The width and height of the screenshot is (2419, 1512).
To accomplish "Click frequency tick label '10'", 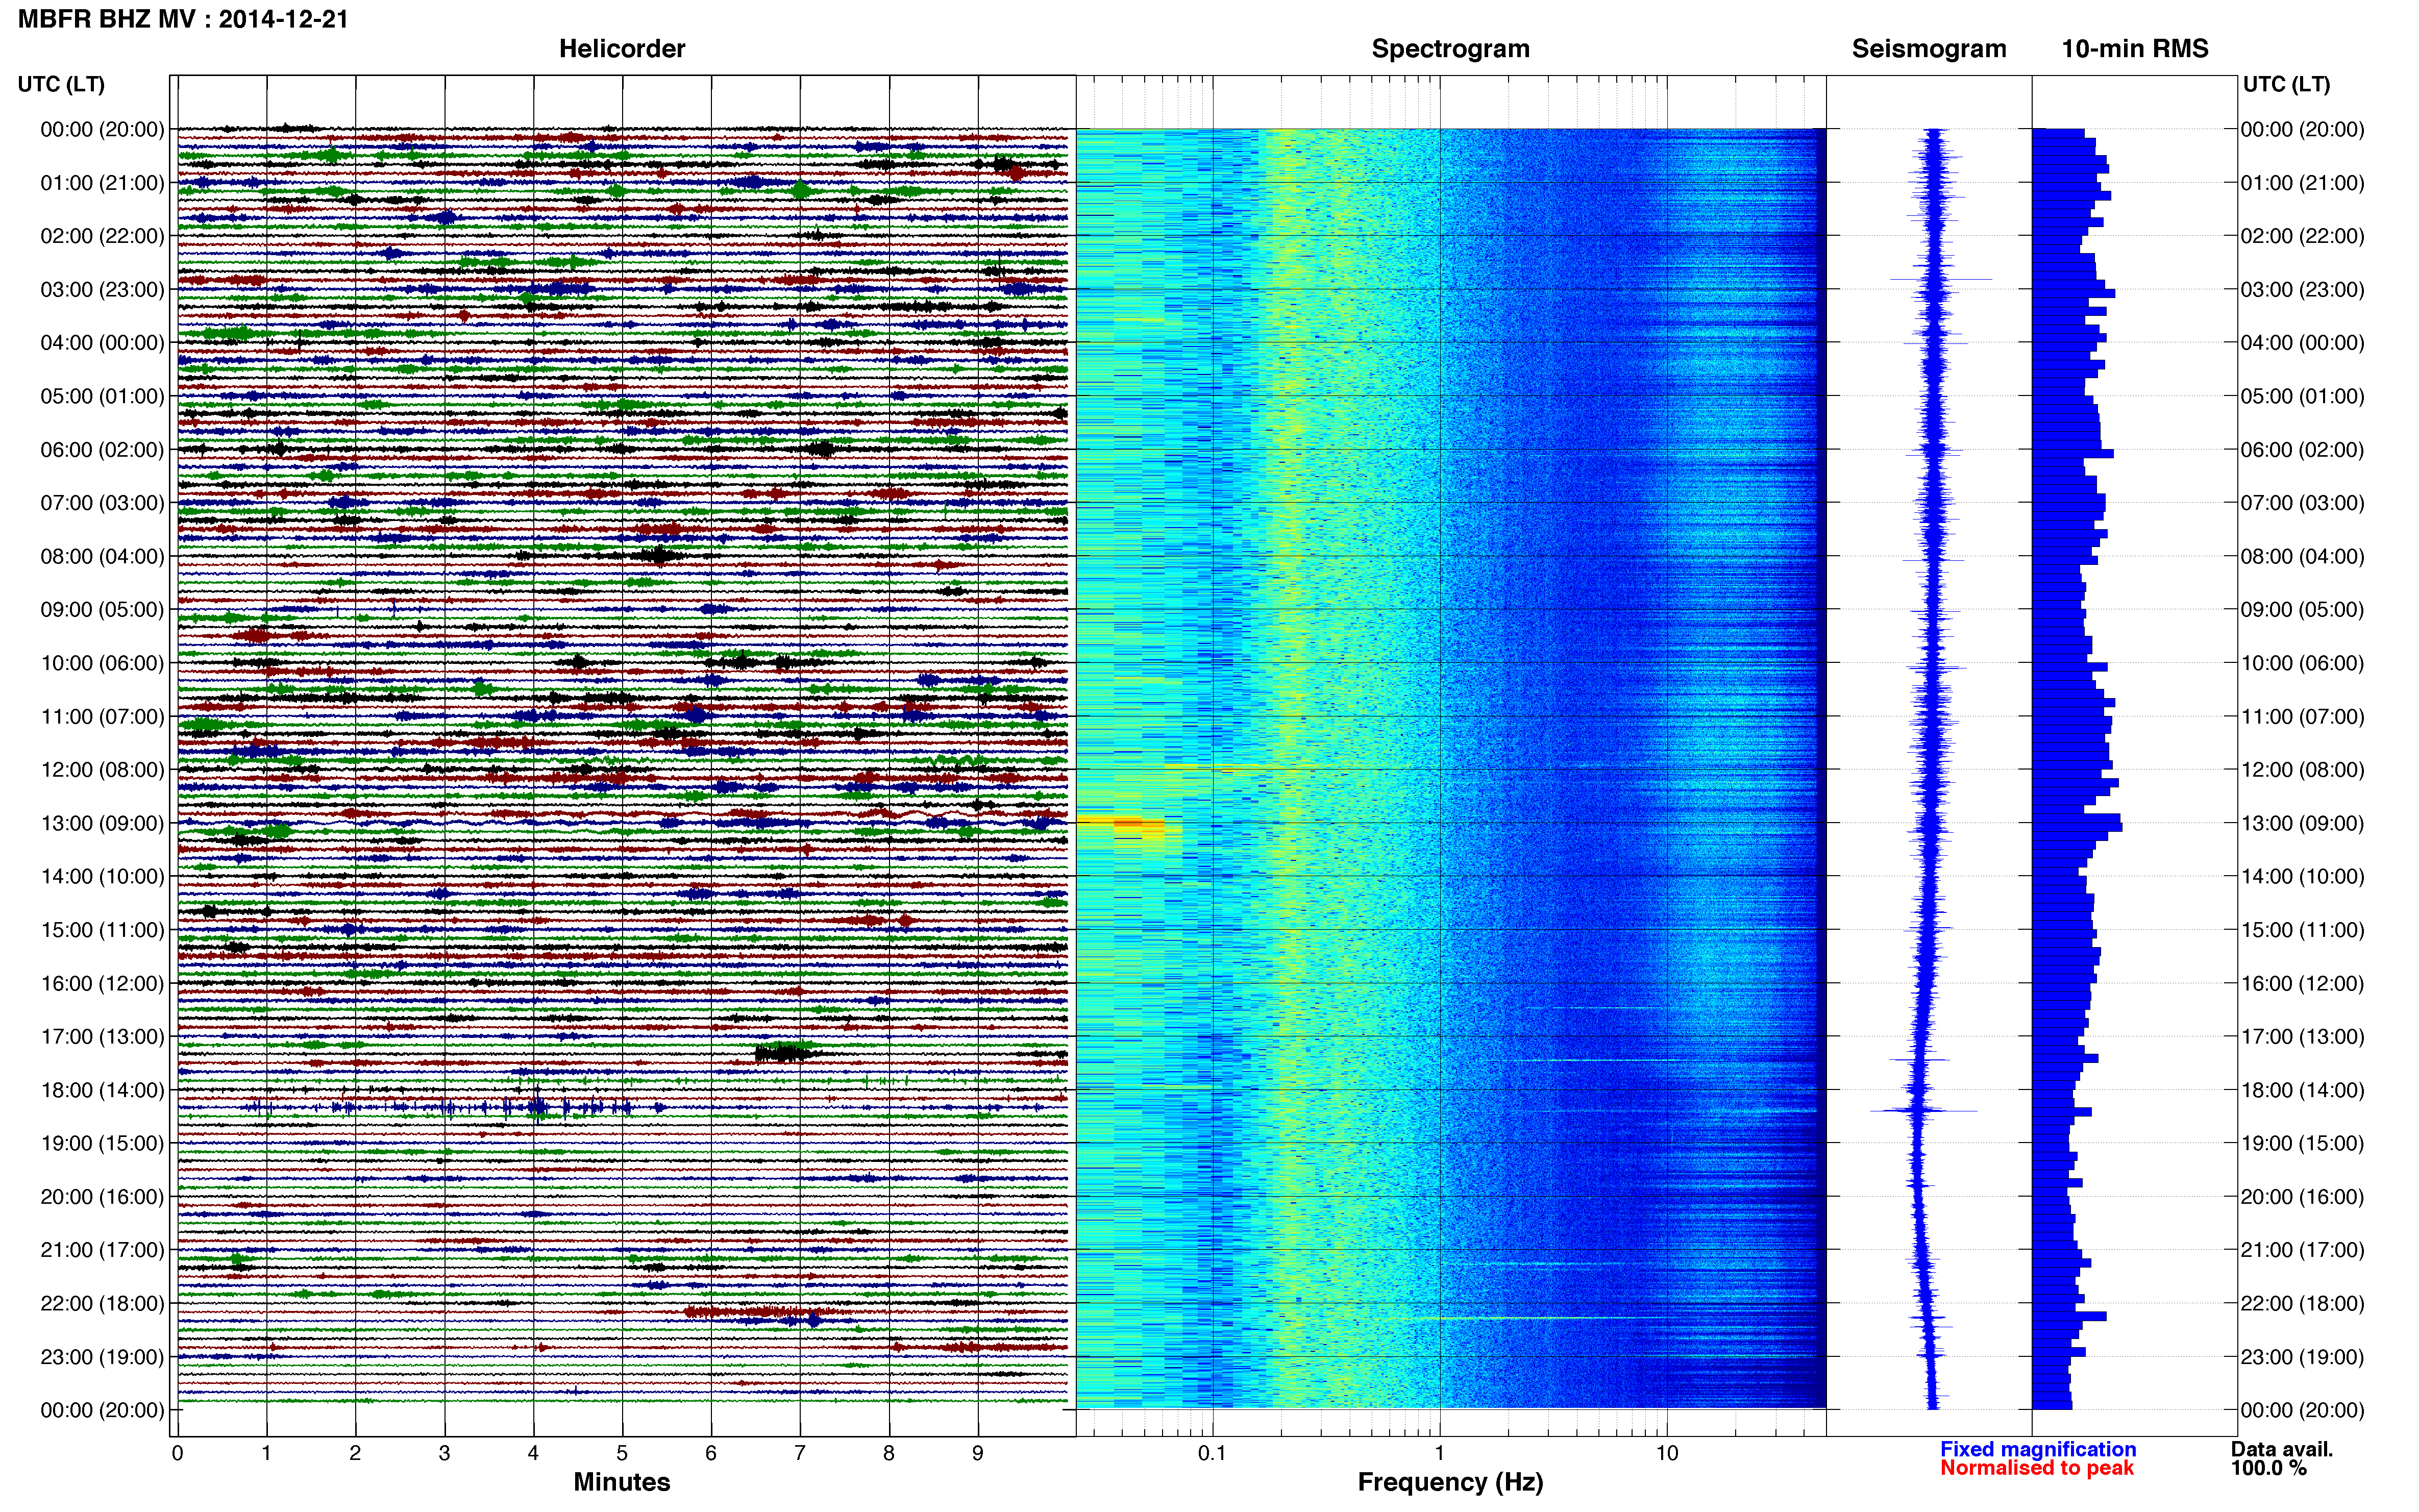I will tap(1667, 1453).
